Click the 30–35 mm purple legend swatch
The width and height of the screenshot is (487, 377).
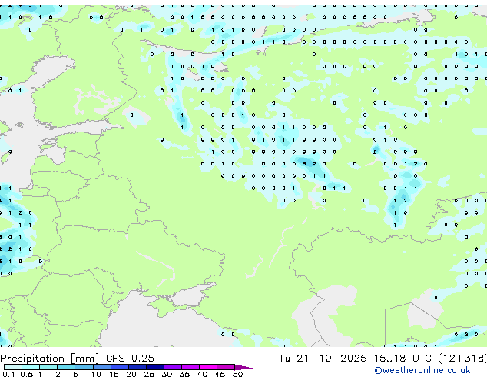coord(173,367)
